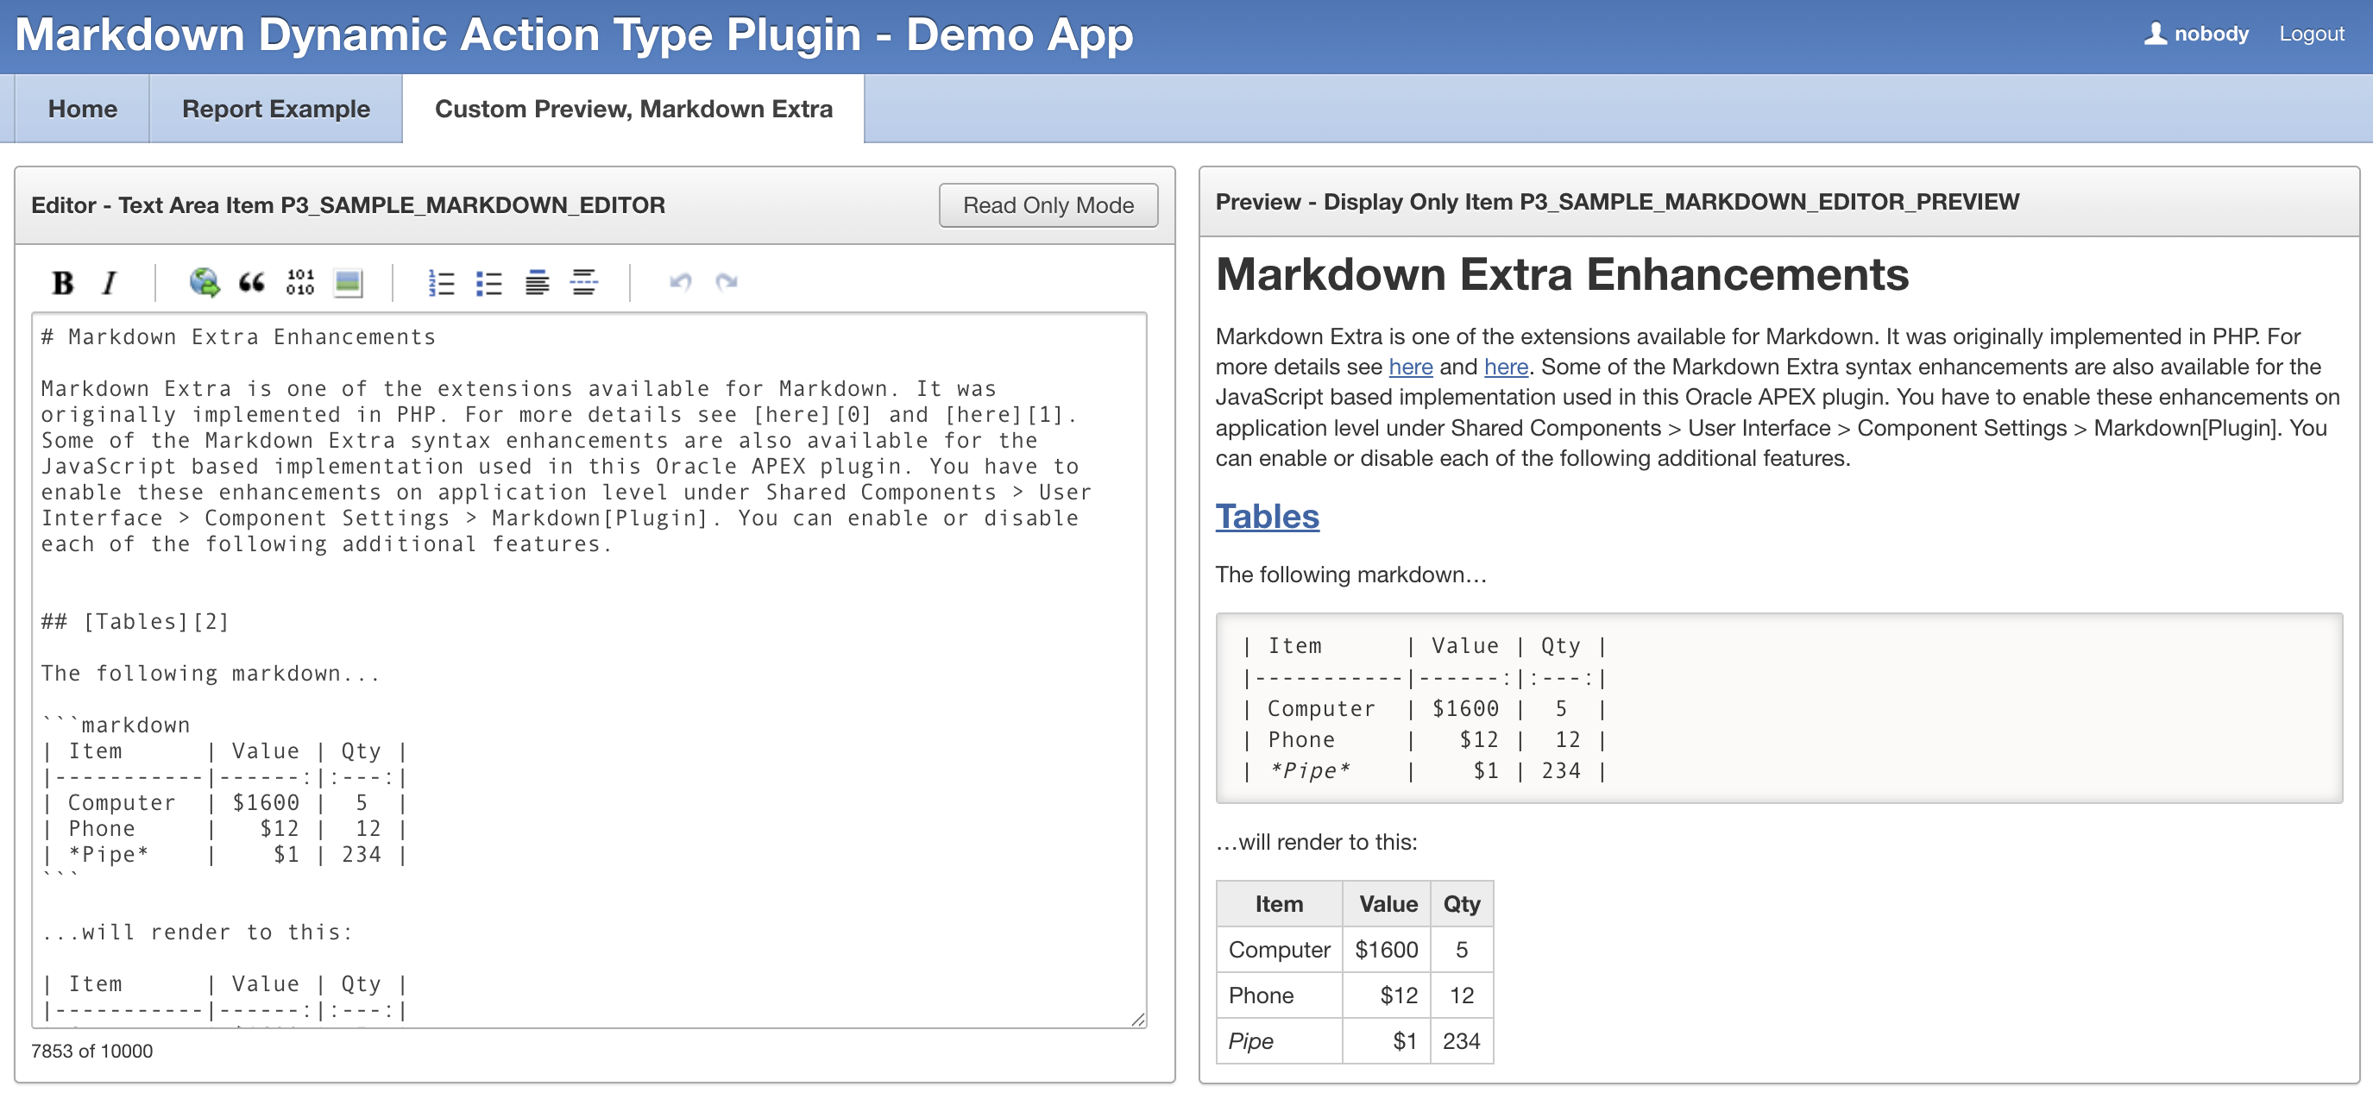Click the nobody user account icon
Screen dimensions: 2373x1099
[2156, 35]
